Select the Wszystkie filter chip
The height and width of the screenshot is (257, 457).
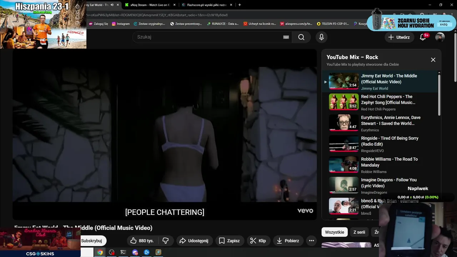click(335, 232)
